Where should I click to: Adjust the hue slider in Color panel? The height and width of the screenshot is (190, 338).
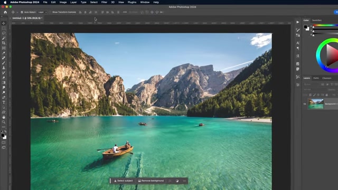[325, 25]
